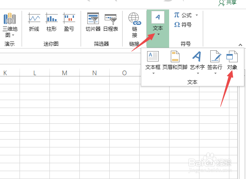Add a 日程表 timeline filter
The image size is (246, 179).
(111, 22)
